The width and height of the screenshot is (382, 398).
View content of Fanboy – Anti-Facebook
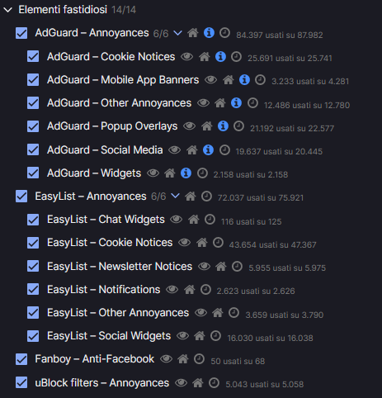coord(166,359)
